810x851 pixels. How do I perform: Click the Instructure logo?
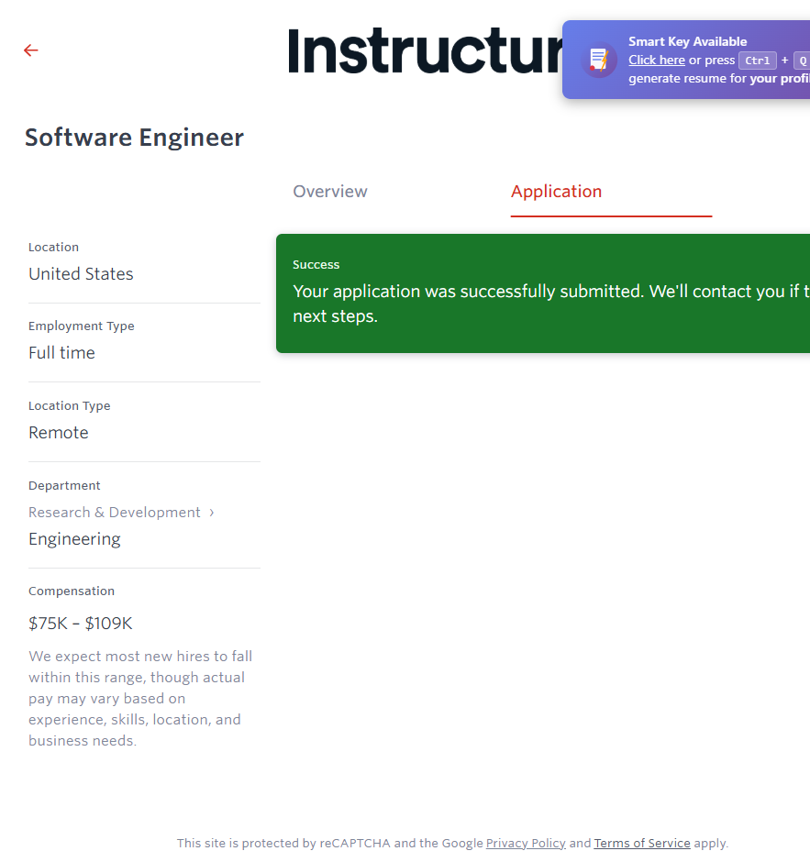pyautogui.click(x=425, y=51)
